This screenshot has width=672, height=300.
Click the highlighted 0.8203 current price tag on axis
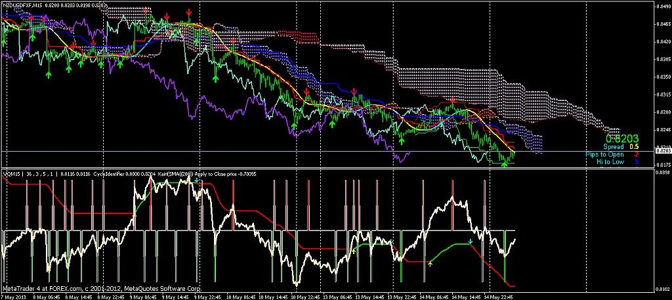click(x=663, y=151)
